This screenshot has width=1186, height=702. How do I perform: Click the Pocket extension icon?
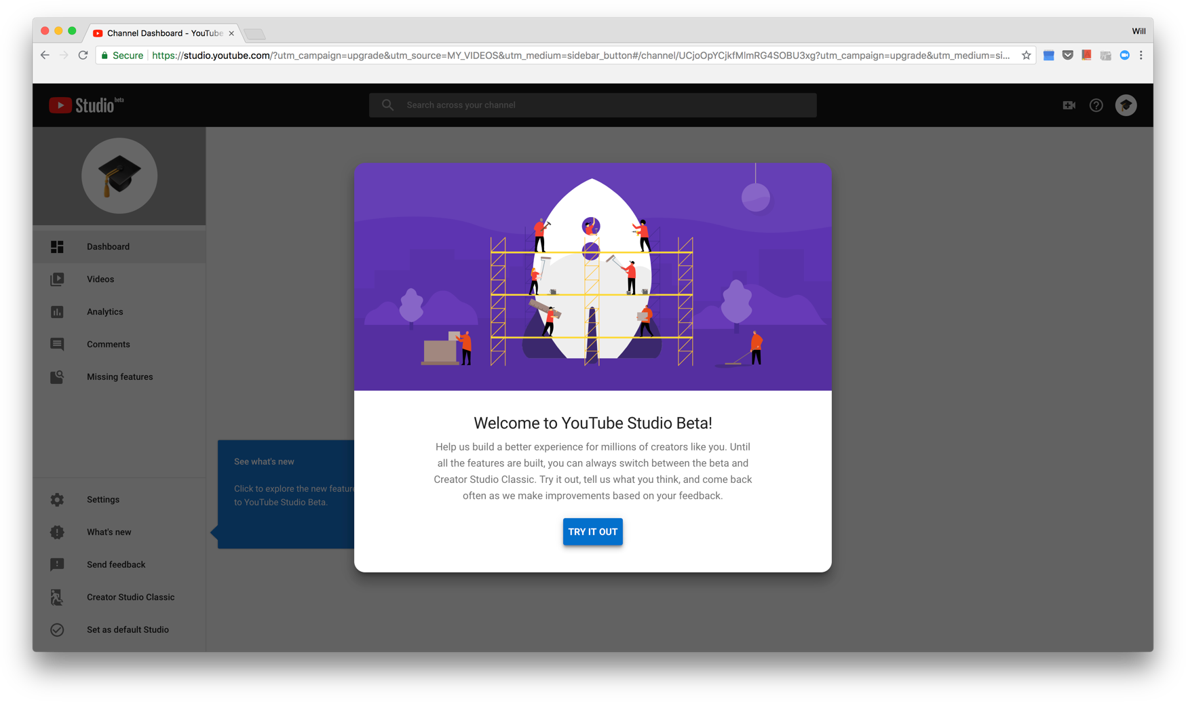(1068, 56)
